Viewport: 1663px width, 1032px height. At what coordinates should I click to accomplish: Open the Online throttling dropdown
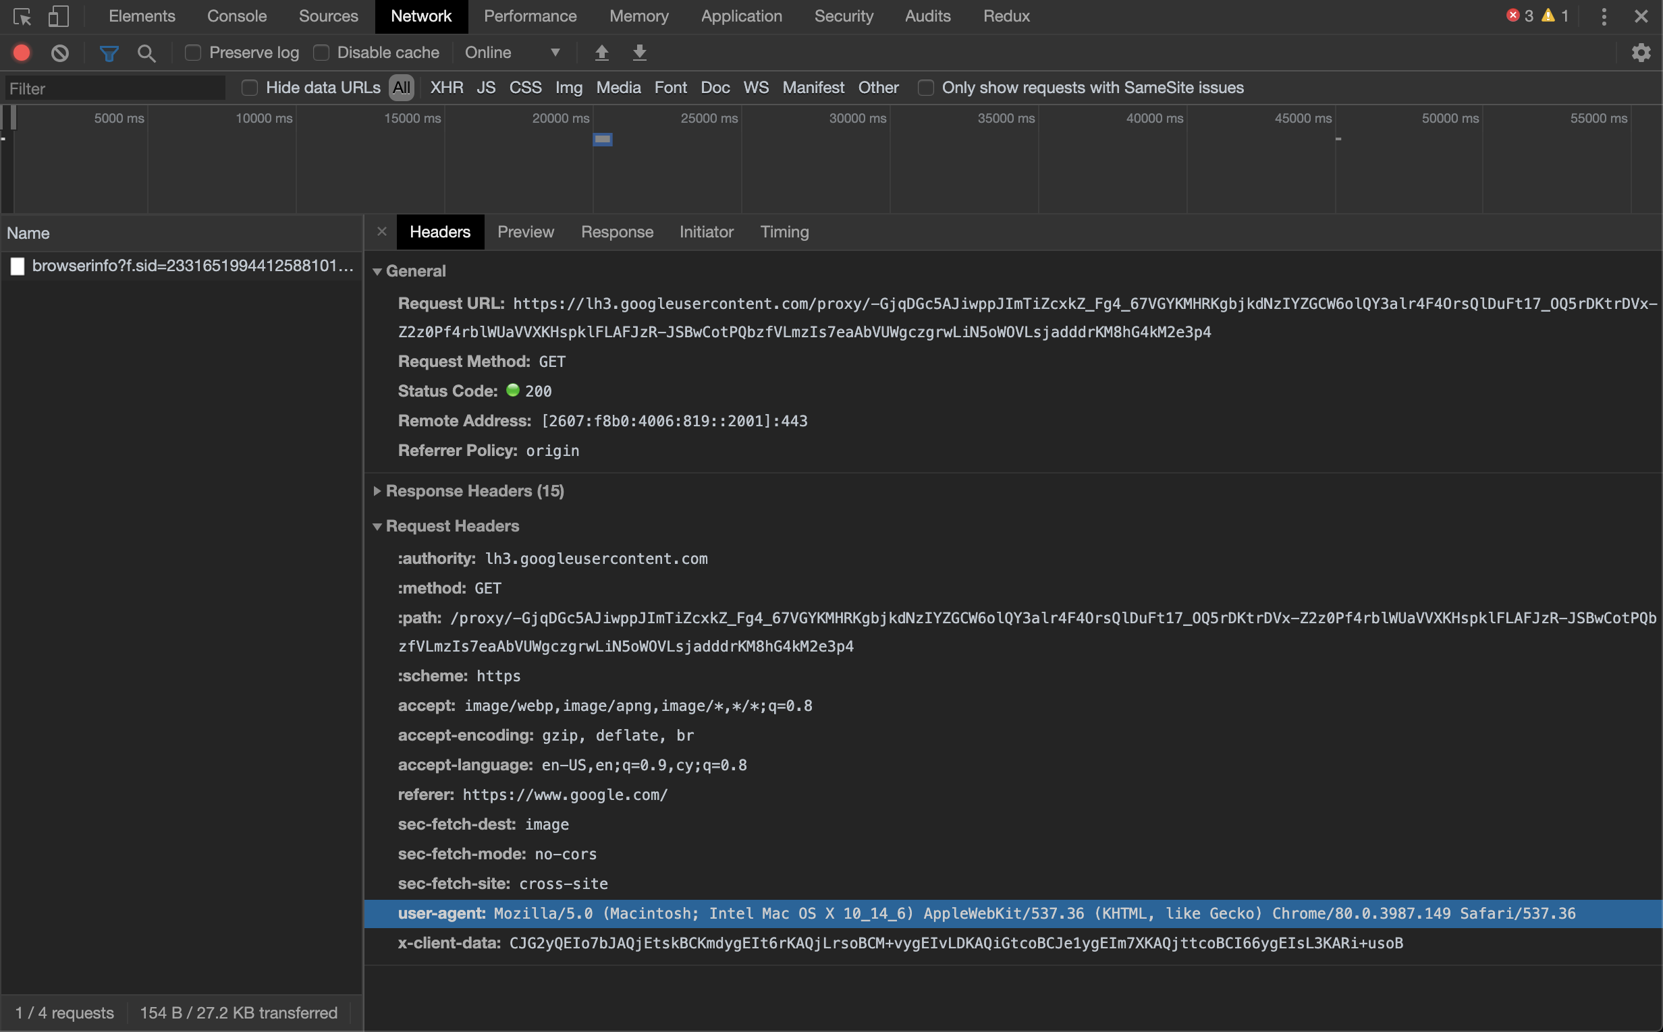tap(512, 53)
